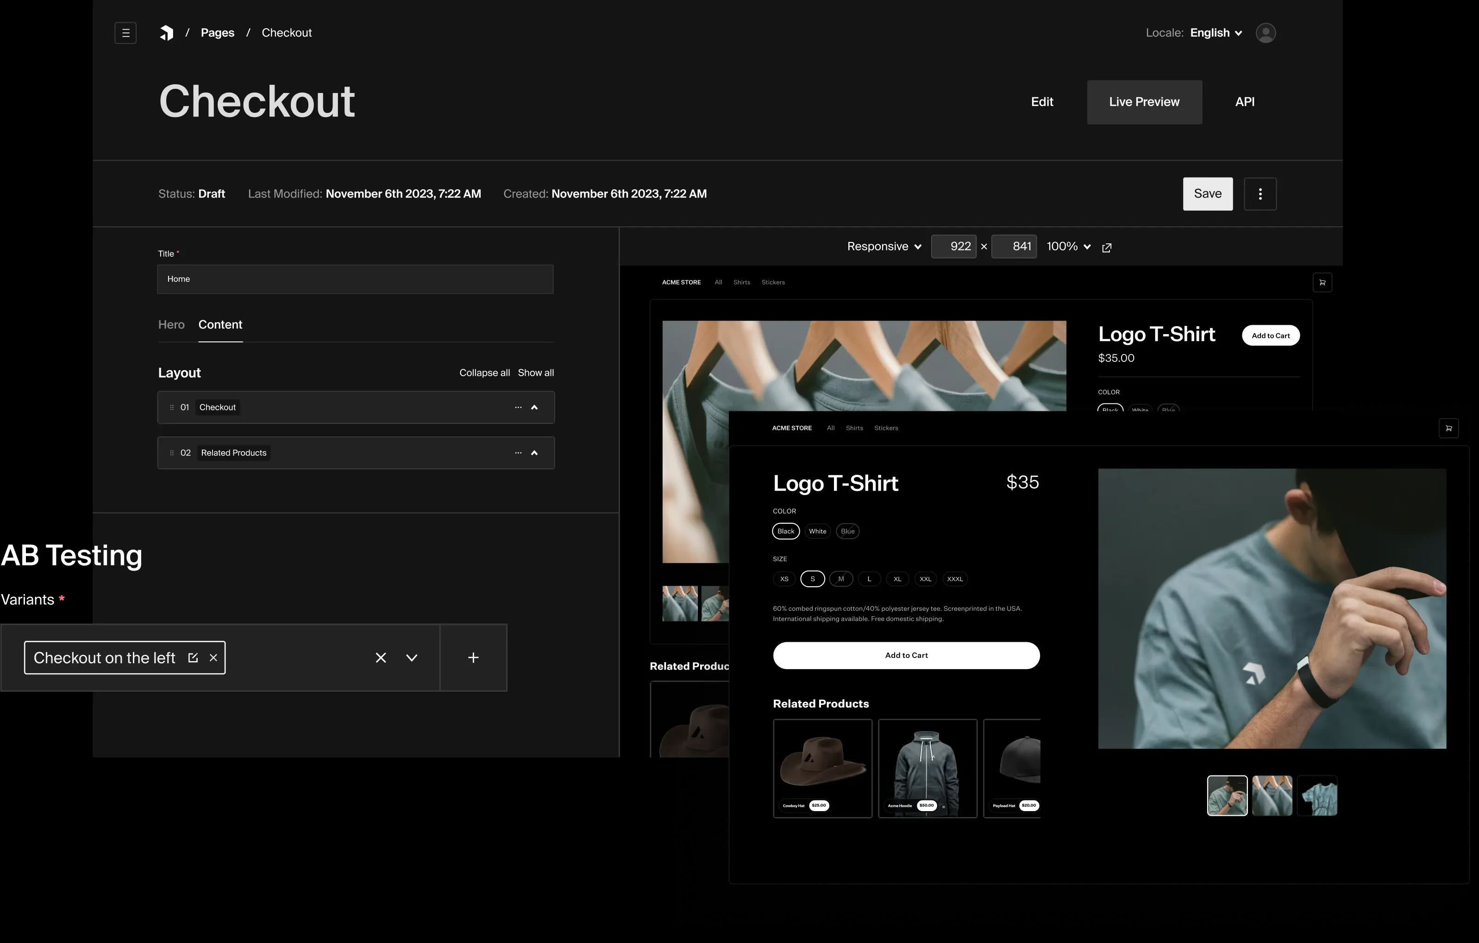Switch to the Hero tab
This screenshot has width=1479, height=943.
[x=171, y=325]
